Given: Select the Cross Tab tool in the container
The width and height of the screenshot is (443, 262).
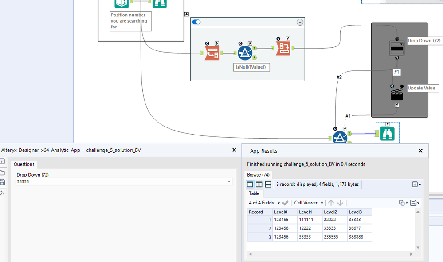Looking at the screenshot, I should pyautogui.click(x=283, y=48).
